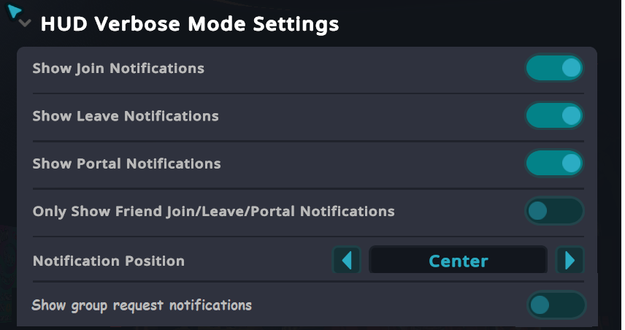Image resolution: width=625 pixels, height=330 pixels.
Task: Click the round knob of the Join Notifications toggle
Action: click(x=571, y=69)
